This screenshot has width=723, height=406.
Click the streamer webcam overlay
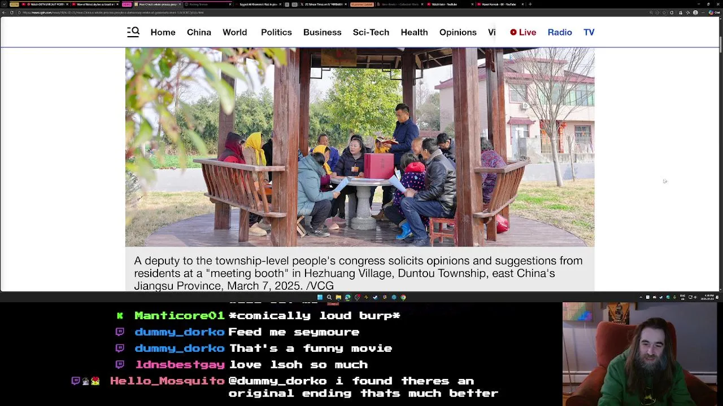point(642,354)
